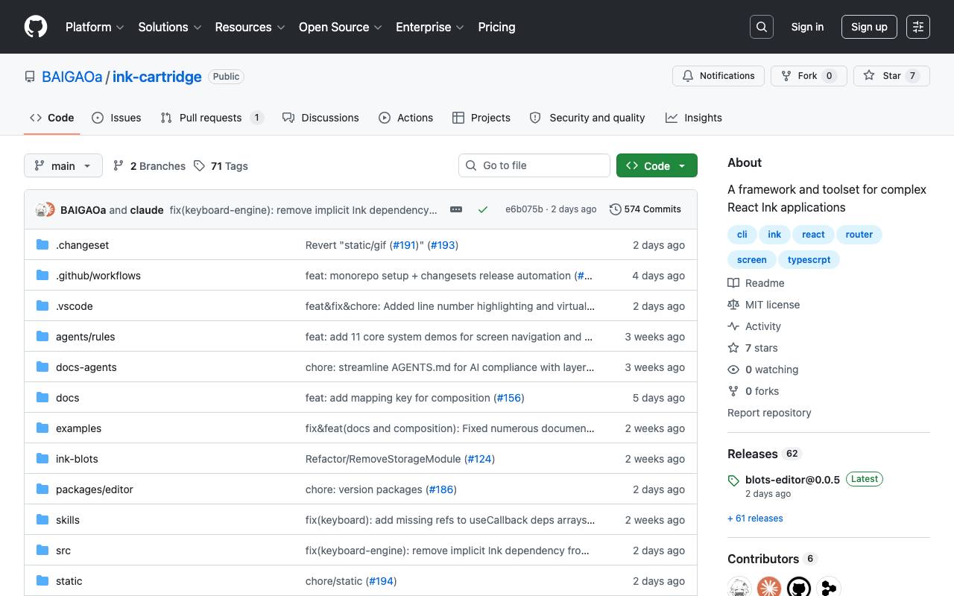Viewport: 954px width, 596px height.
Task: Click the ink-blots folder icon
Action: 42,459
